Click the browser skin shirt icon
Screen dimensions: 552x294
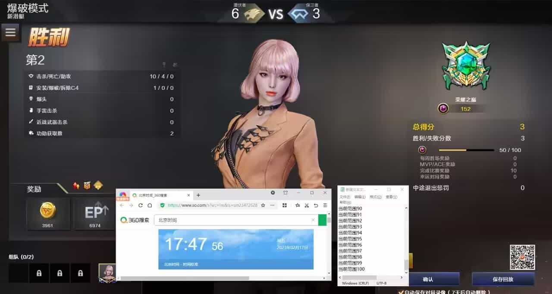[285, 193]
